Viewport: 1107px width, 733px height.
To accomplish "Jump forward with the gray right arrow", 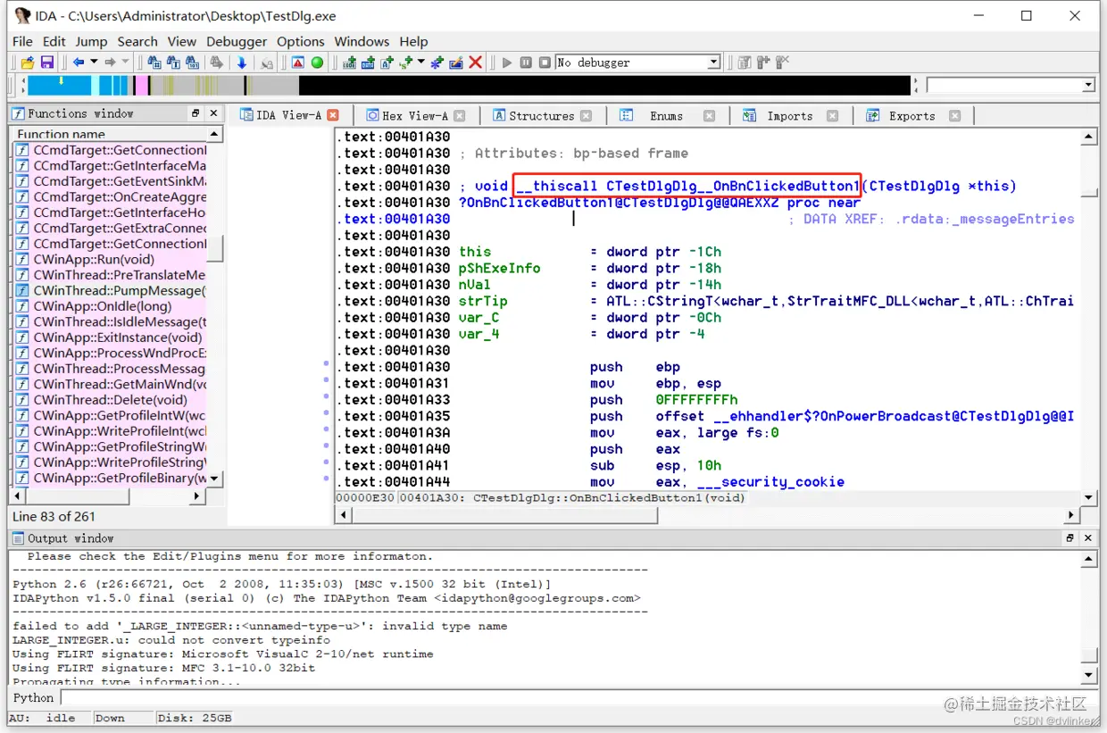I will click(110, 62).
